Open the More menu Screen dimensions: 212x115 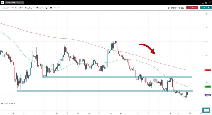pos(39,8)
